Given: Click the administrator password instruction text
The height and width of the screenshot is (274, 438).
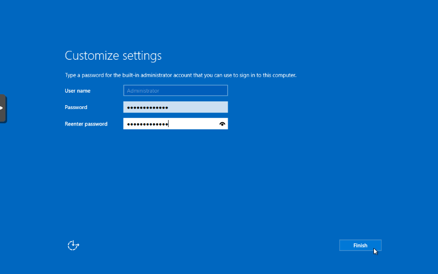Looking at the screenshot, I should [181, 75].
